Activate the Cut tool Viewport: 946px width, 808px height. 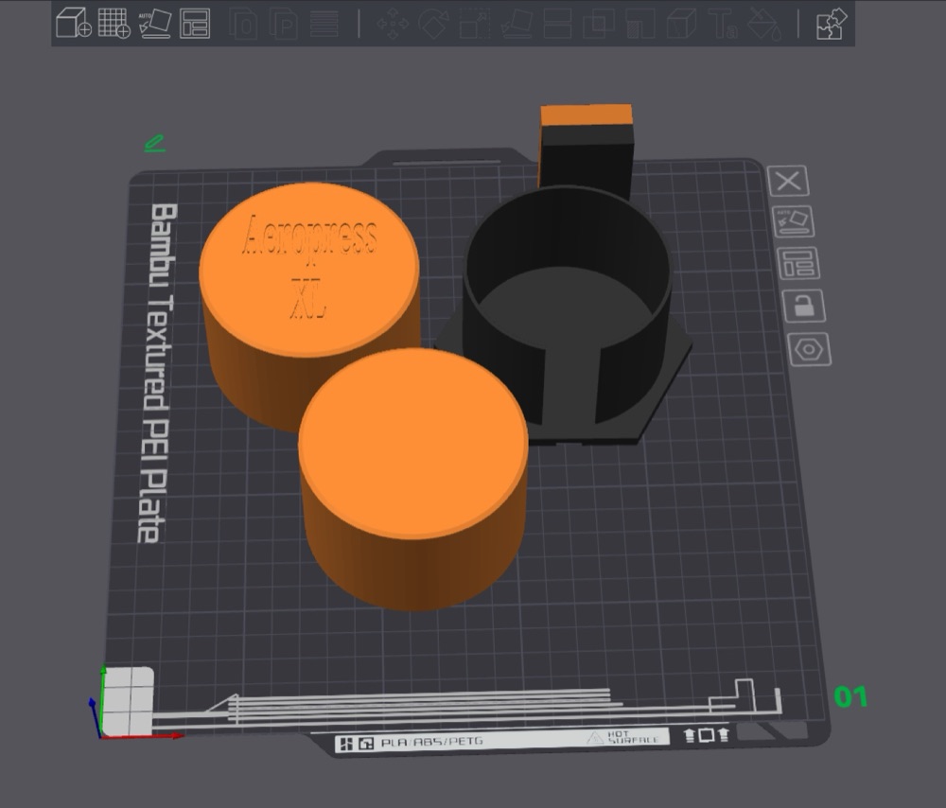557,24
